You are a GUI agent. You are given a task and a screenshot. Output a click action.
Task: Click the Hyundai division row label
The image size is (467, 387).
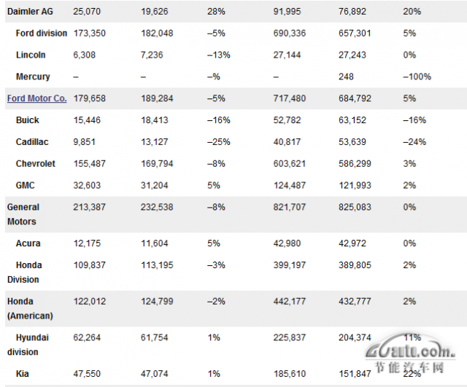tap(28, 345)
